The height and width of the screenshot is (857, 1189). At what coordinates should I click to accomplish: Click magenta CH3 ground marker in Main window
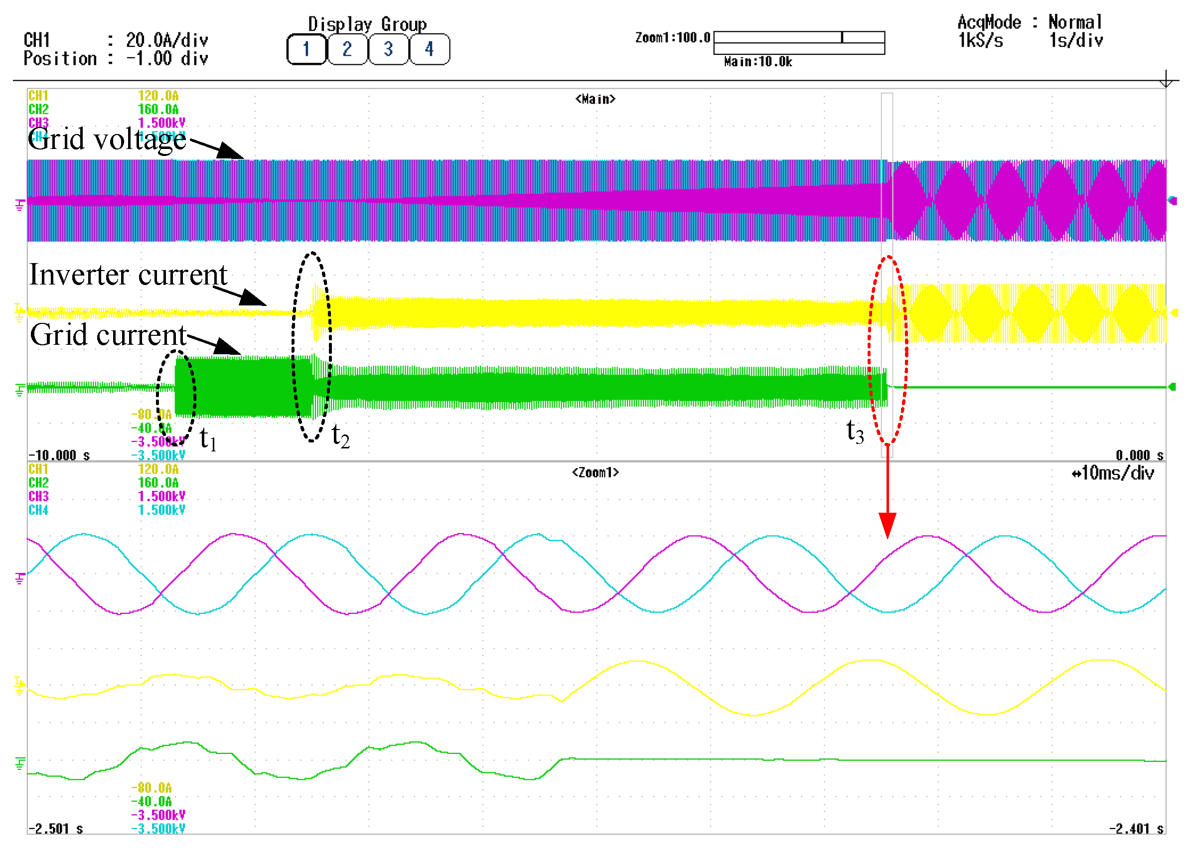pyautogui.click(x=19, y=205)
